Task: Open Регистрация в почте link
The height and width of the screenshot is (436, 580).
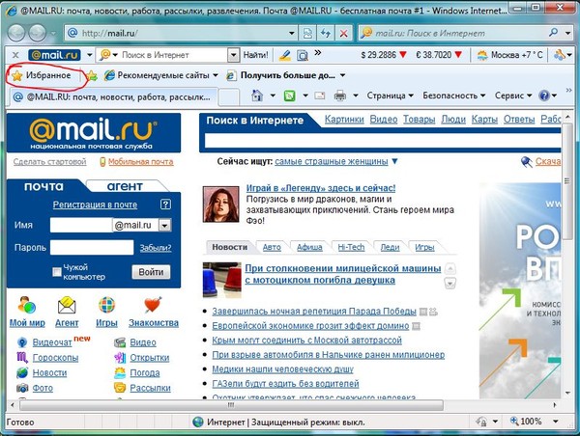Action: 95,204
